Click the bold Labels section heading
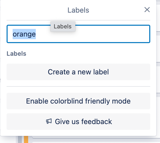The image size is (160, 143). click(x=16, y=54)
